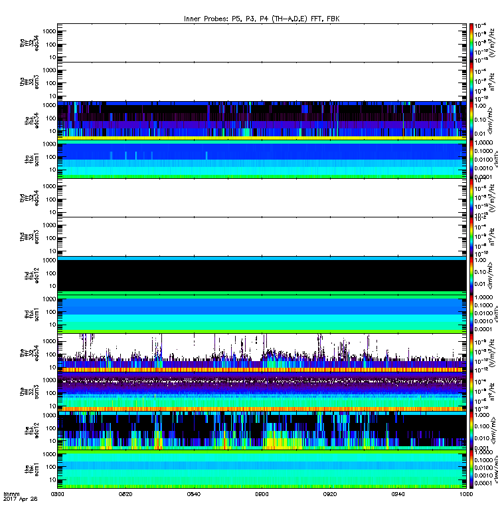Image resolution: width=498 pixels, height=532 pixels.
Task: Click the tha fbk edc34 spectrogram panel
Action: pyautogui.click(x=262, y=120)
